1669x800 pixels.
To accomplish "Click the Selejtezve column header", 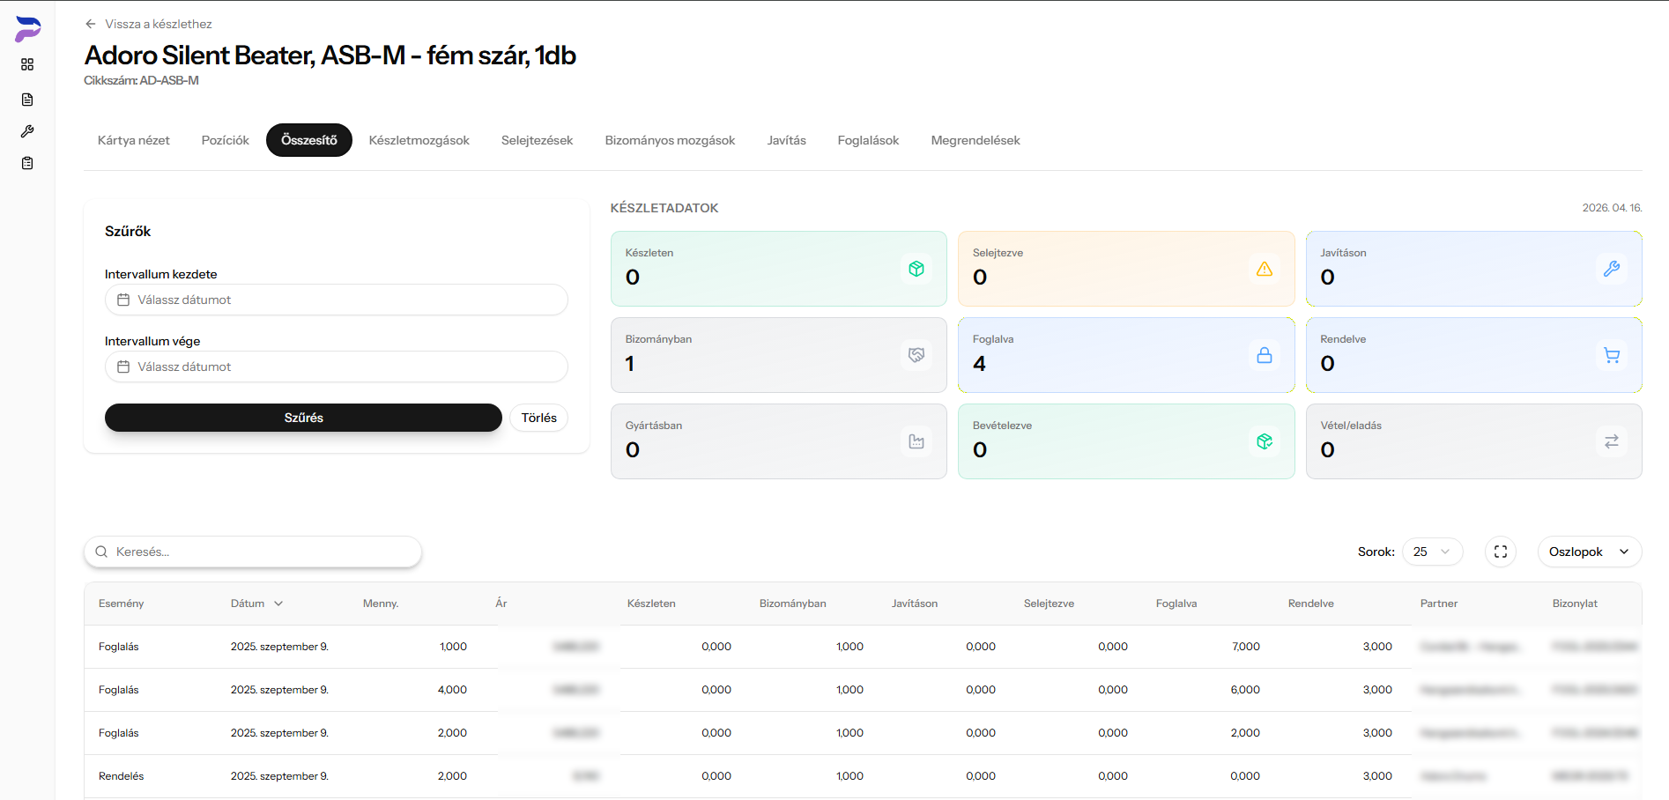I will [x=1049, y=604].
